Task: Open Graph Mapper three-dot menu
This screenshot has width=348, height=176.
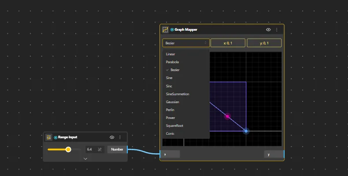Action: (x=277, y=30)
